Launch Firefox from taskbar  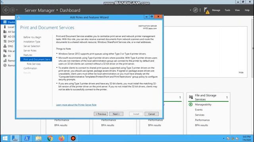click(62, 138)
